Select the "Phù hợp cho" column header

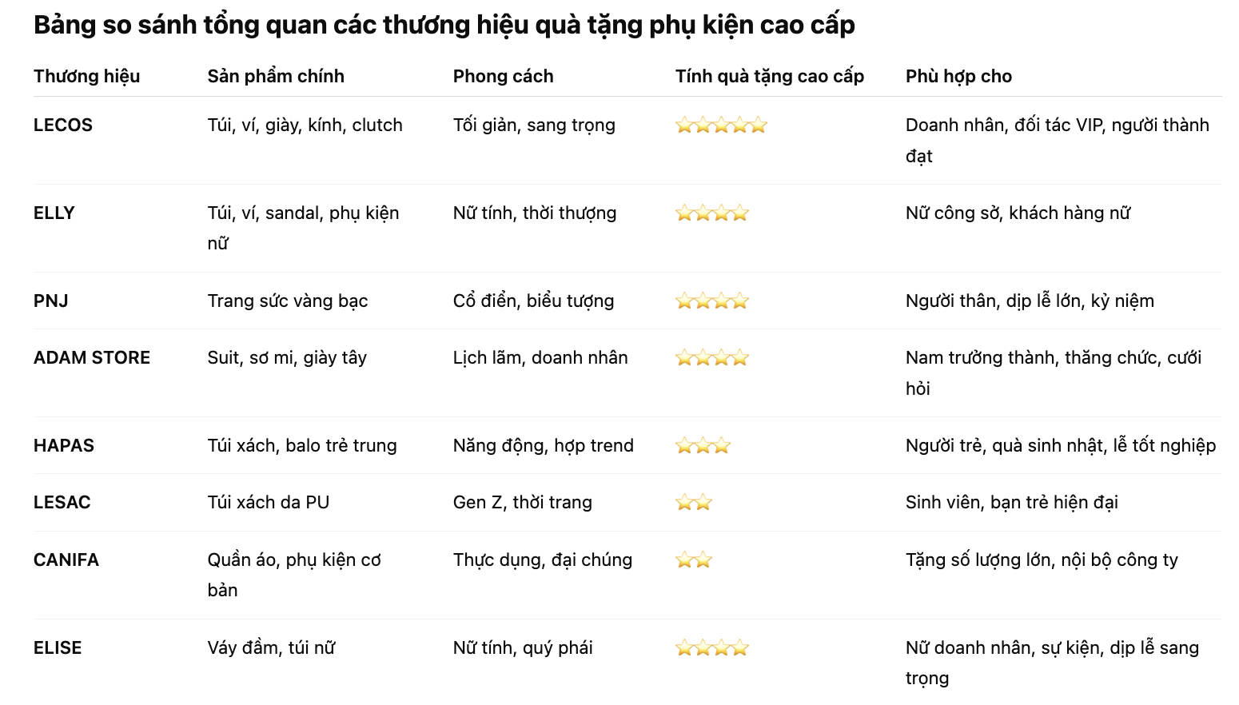click(x=958, y=77)
